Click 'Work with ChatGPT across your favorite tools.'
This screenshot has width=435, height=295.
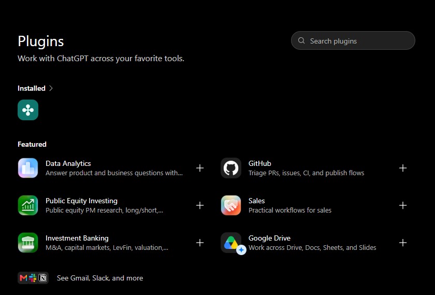tap(101, 59)
